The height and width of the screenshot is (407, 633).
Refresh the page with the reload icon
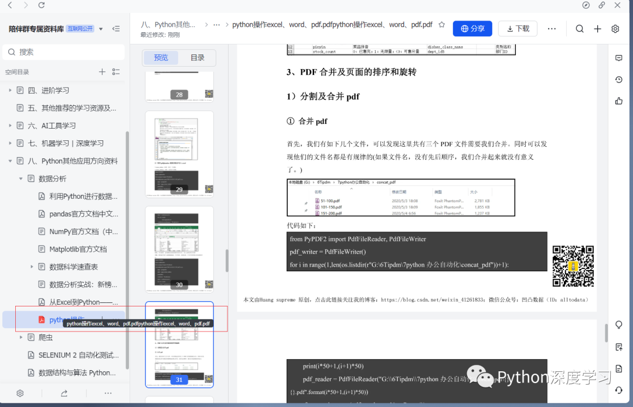[x=40, y=6]
